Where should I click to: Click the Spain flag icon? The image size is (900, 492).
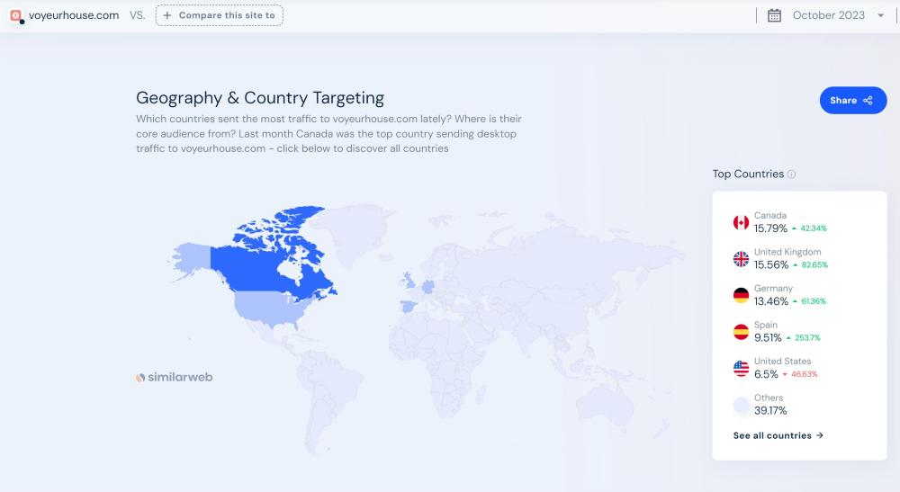741,332
